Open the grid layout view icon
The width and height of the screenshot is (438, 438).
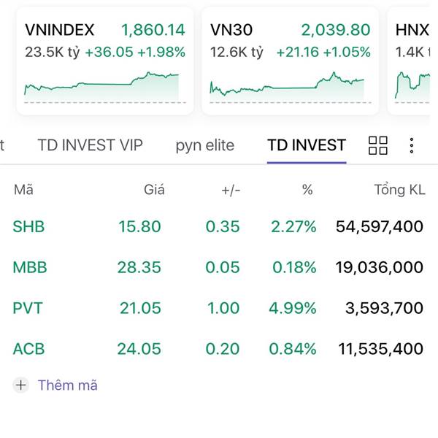point(378,145)
